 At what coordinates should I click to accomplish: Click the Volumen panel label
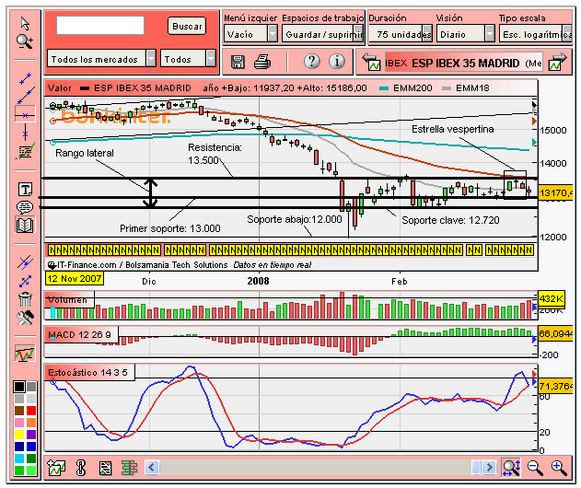69,299
